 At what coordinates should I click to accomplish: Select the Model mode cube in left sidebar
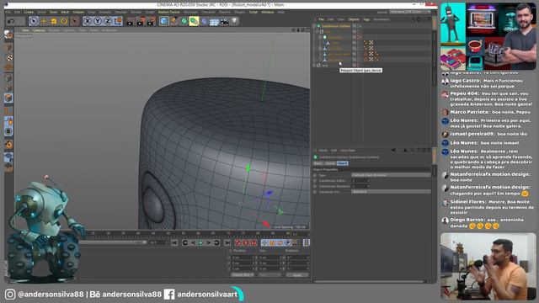click(8, 48)
